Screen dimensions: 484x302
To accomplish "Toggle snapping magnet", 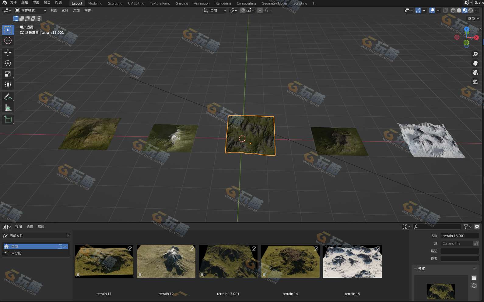I will click(243, 10).
